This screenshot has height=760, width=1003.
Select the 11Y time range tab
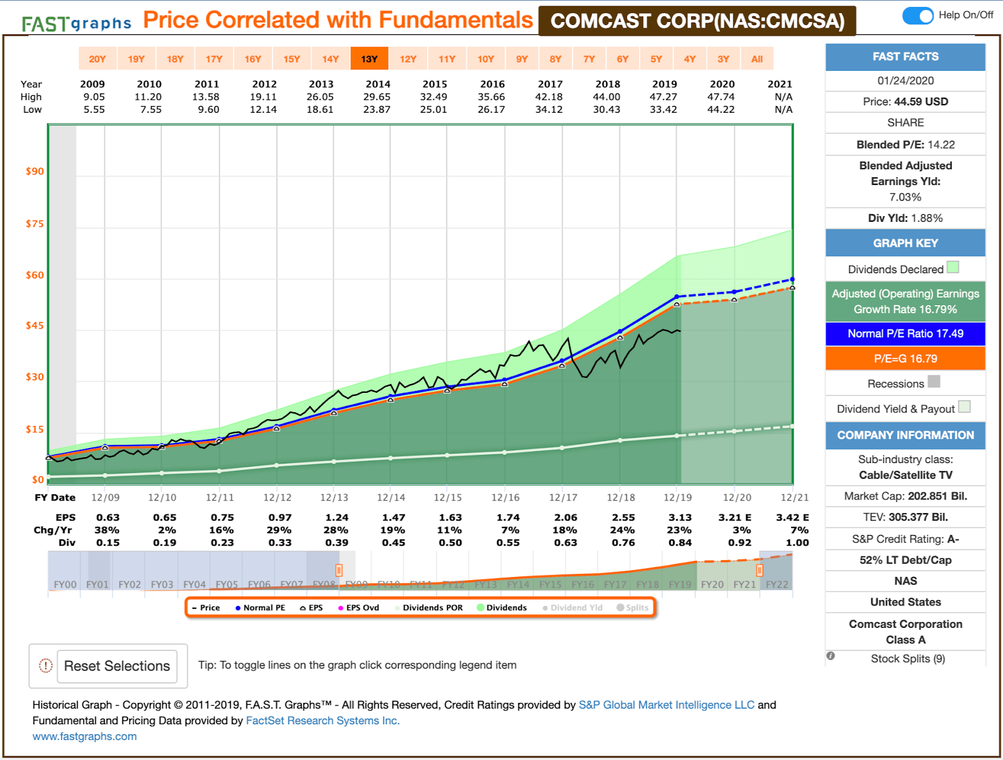[447, 59]
